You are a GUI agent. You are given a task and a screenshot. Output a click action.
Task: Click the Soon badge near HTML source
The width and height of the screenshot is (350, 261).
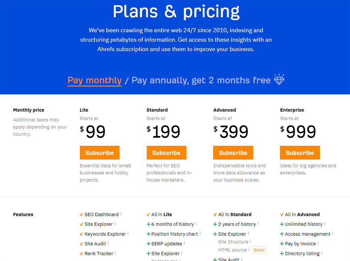click(259, 250)
